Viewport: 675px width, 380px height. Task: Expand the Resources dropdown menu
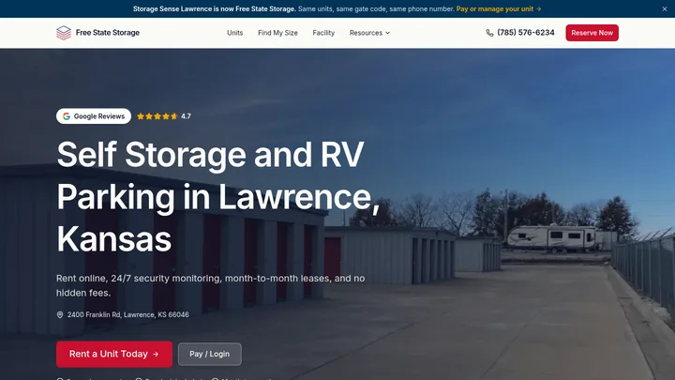click(x=369, y=33)
